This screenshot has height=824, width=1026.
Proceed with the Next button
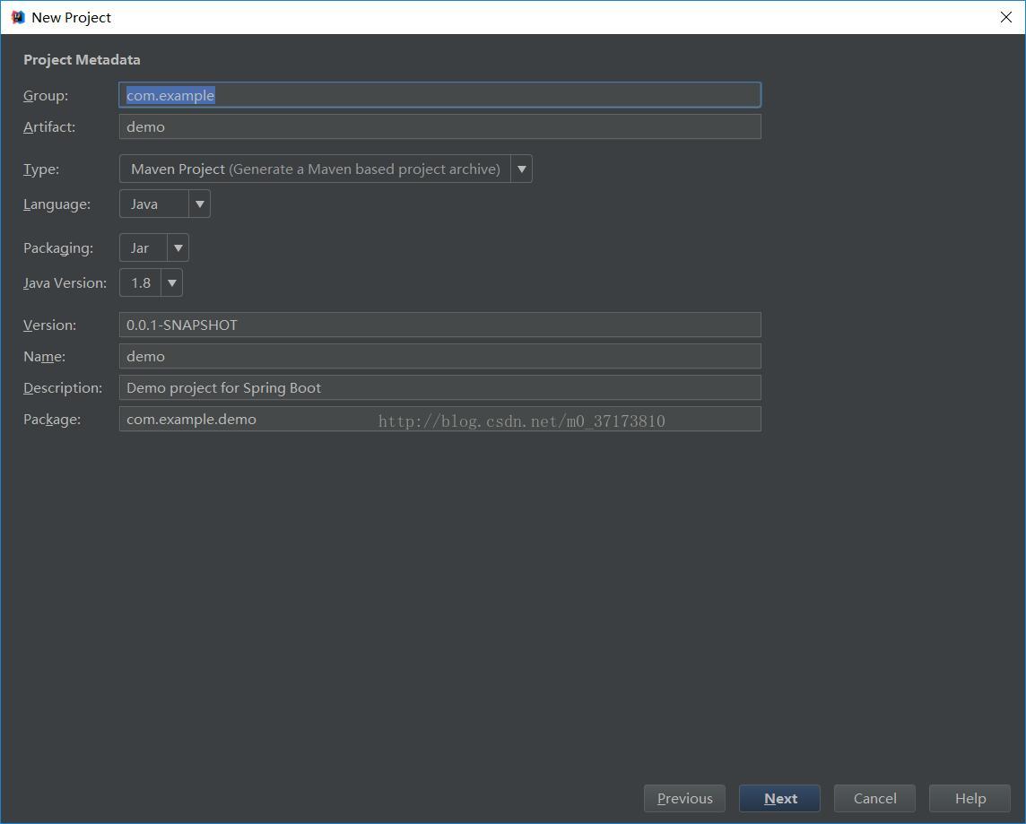pos(779,799)
